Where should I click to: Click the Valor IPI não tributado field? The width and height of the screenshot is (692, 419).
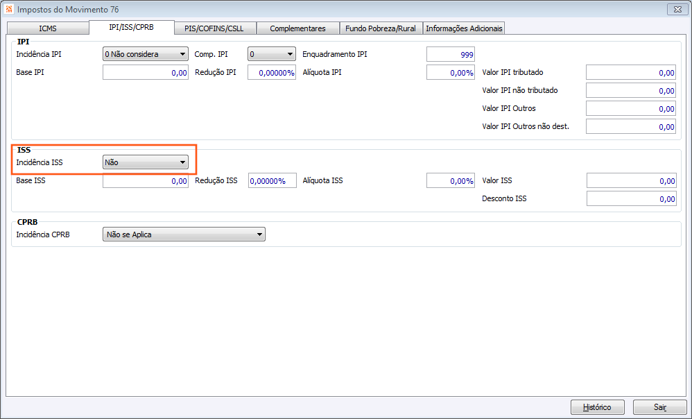(631, 90)
